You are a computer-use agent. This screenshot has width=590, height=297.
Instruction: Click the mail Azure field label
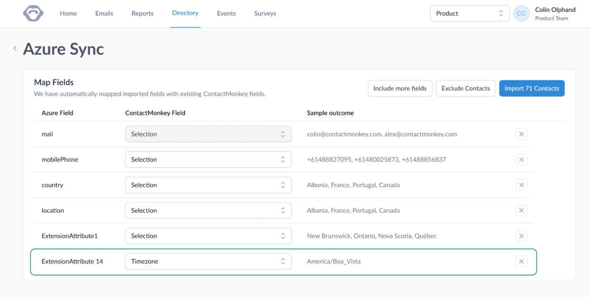(47, 134)
